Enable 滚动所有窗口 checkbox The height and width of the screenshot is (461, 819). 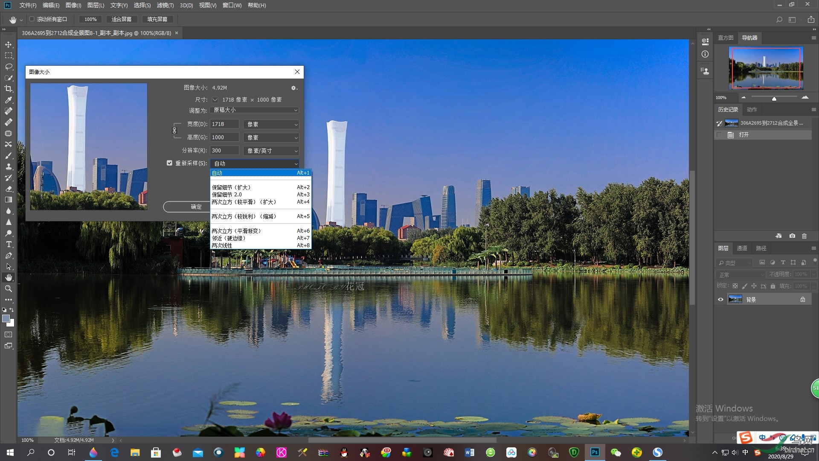point(32,19)
